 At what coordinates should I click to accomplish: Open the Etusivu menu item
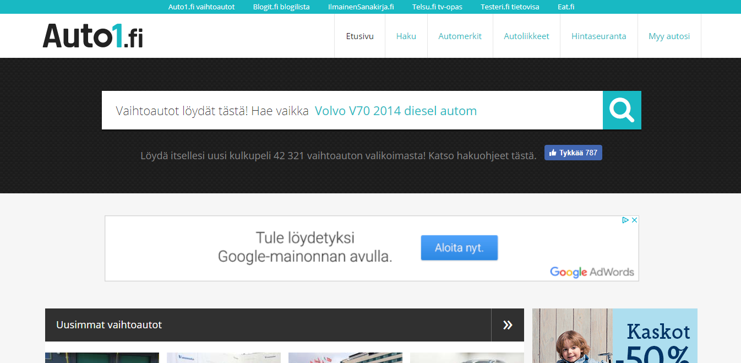360,36
